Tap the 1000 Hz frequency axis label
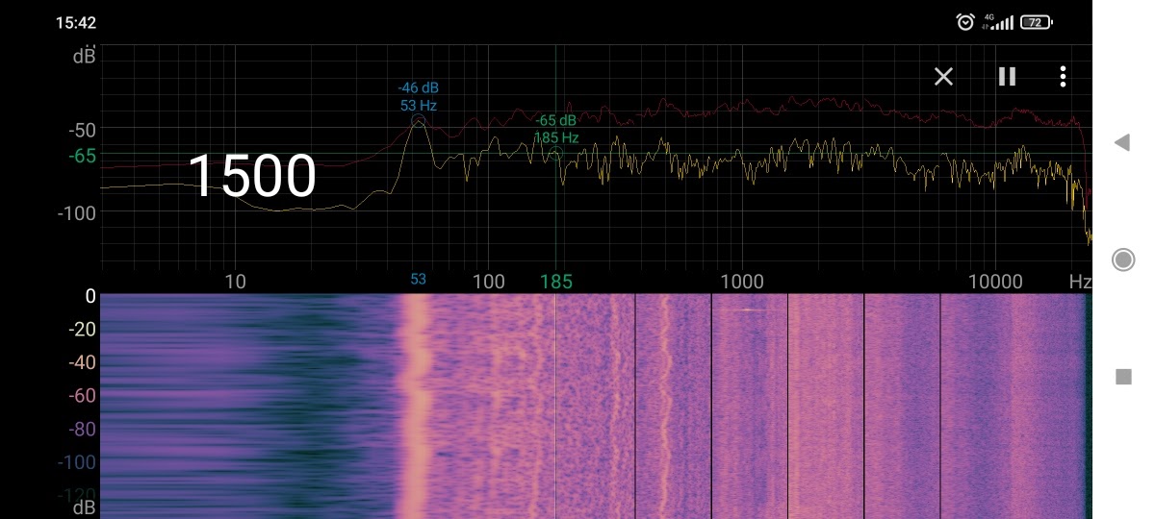The image size is (1155, 519). click(741, 282)
